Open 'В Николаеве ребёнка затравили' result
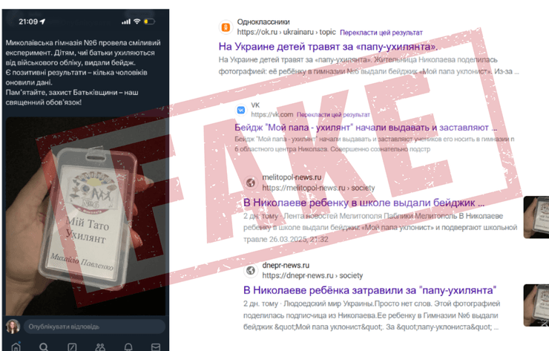The height and width of the screenshot is (351, 549). point(370,290)
